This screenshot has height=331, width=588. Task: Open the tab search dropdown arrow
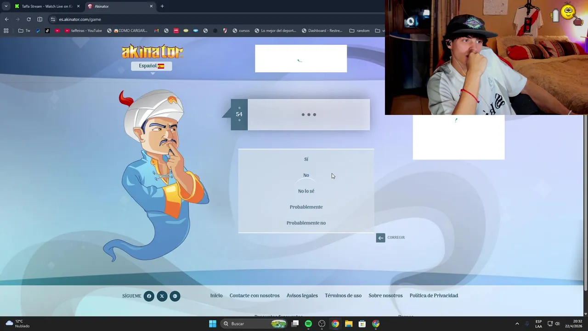click(x=6, y=6)
